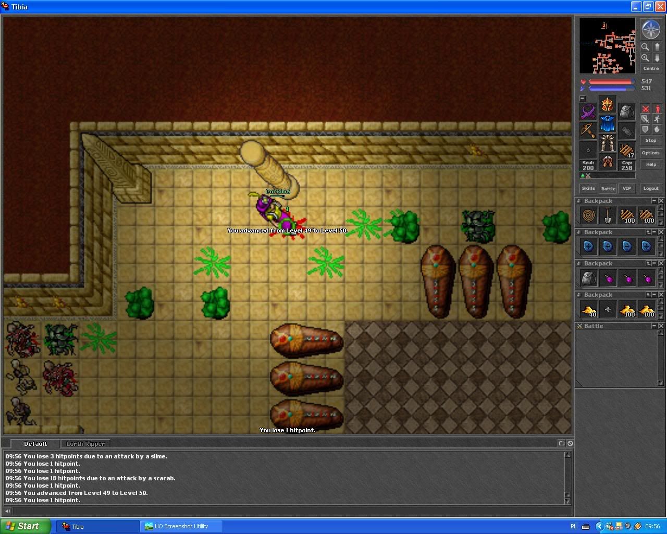Open the grey bag inside the third Backpack
The width and height of the screenshot is (667, 534).
588,278
